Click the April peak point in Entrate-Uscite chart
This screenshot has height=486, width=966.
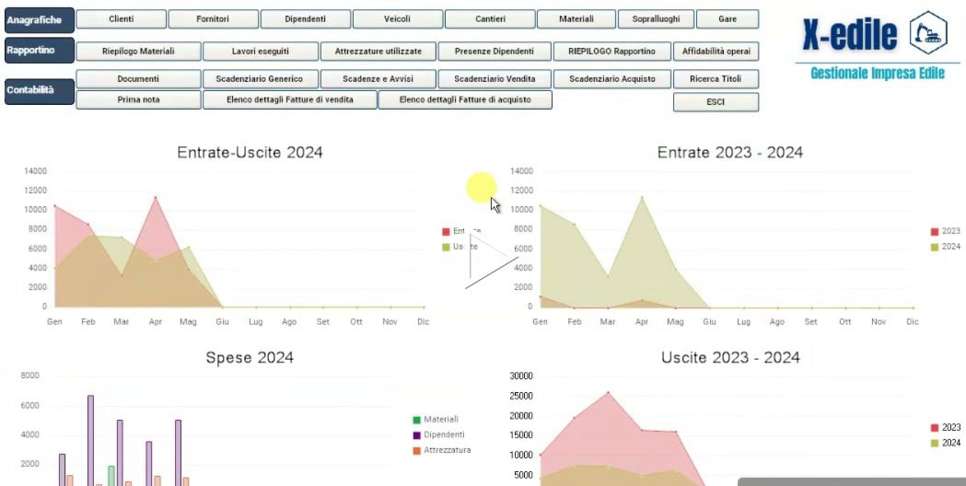(156, 198)
